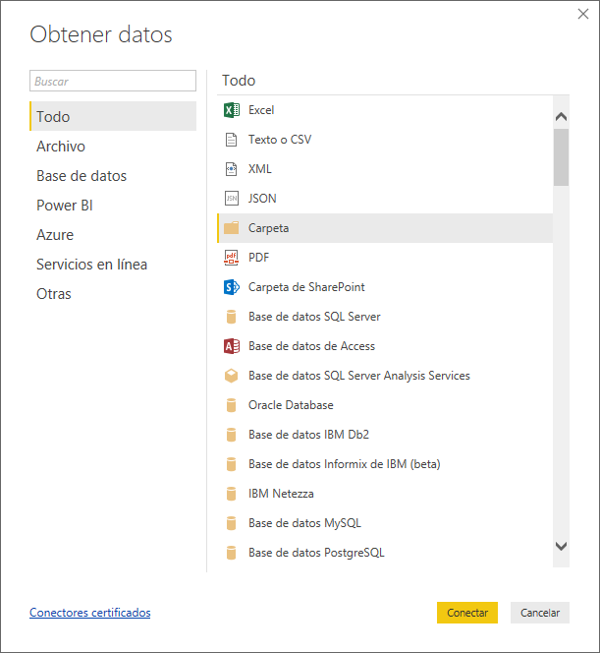
Task: Switch to the Archivo category
Action: point(113,147)
